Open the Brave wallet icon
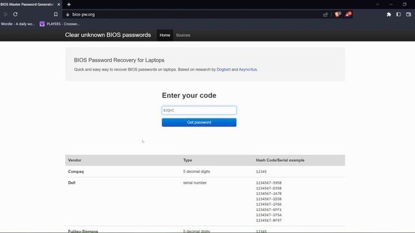The height and width of the screenshot is (233, 415). click(x=409, y=14)
